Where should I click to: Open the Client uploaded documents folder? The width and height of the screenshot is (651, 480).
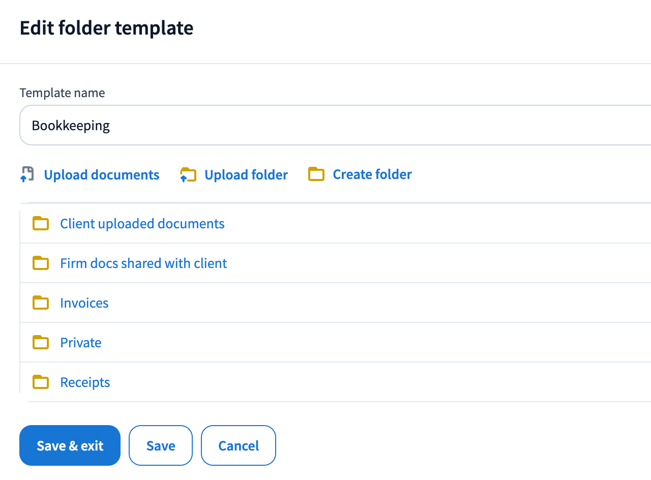(x=142, y=224)
